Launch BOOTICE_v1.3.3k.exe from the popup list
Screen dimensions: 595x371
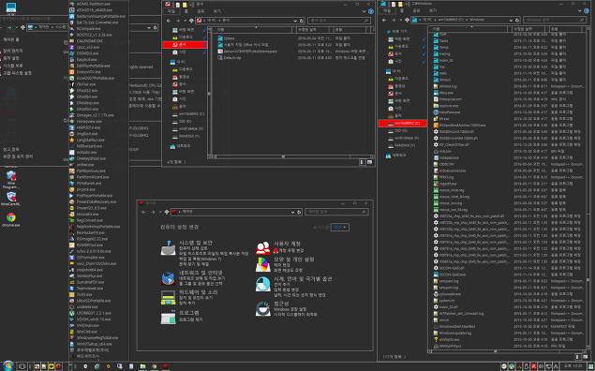(x=94, y=35)
